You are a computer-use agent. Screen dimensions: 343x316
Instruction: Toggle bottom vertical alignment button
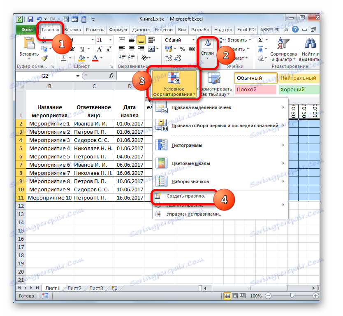[141, 40]
